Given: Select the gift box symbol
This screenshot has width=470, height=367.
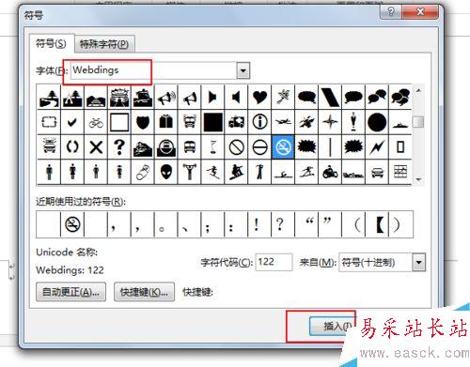Looking at the screenshot, I should point(166,122).
